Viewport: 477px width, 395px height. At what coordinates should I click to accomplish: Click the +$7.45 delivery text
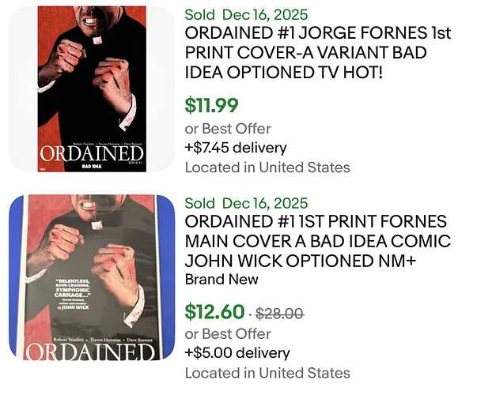point(235,148)
